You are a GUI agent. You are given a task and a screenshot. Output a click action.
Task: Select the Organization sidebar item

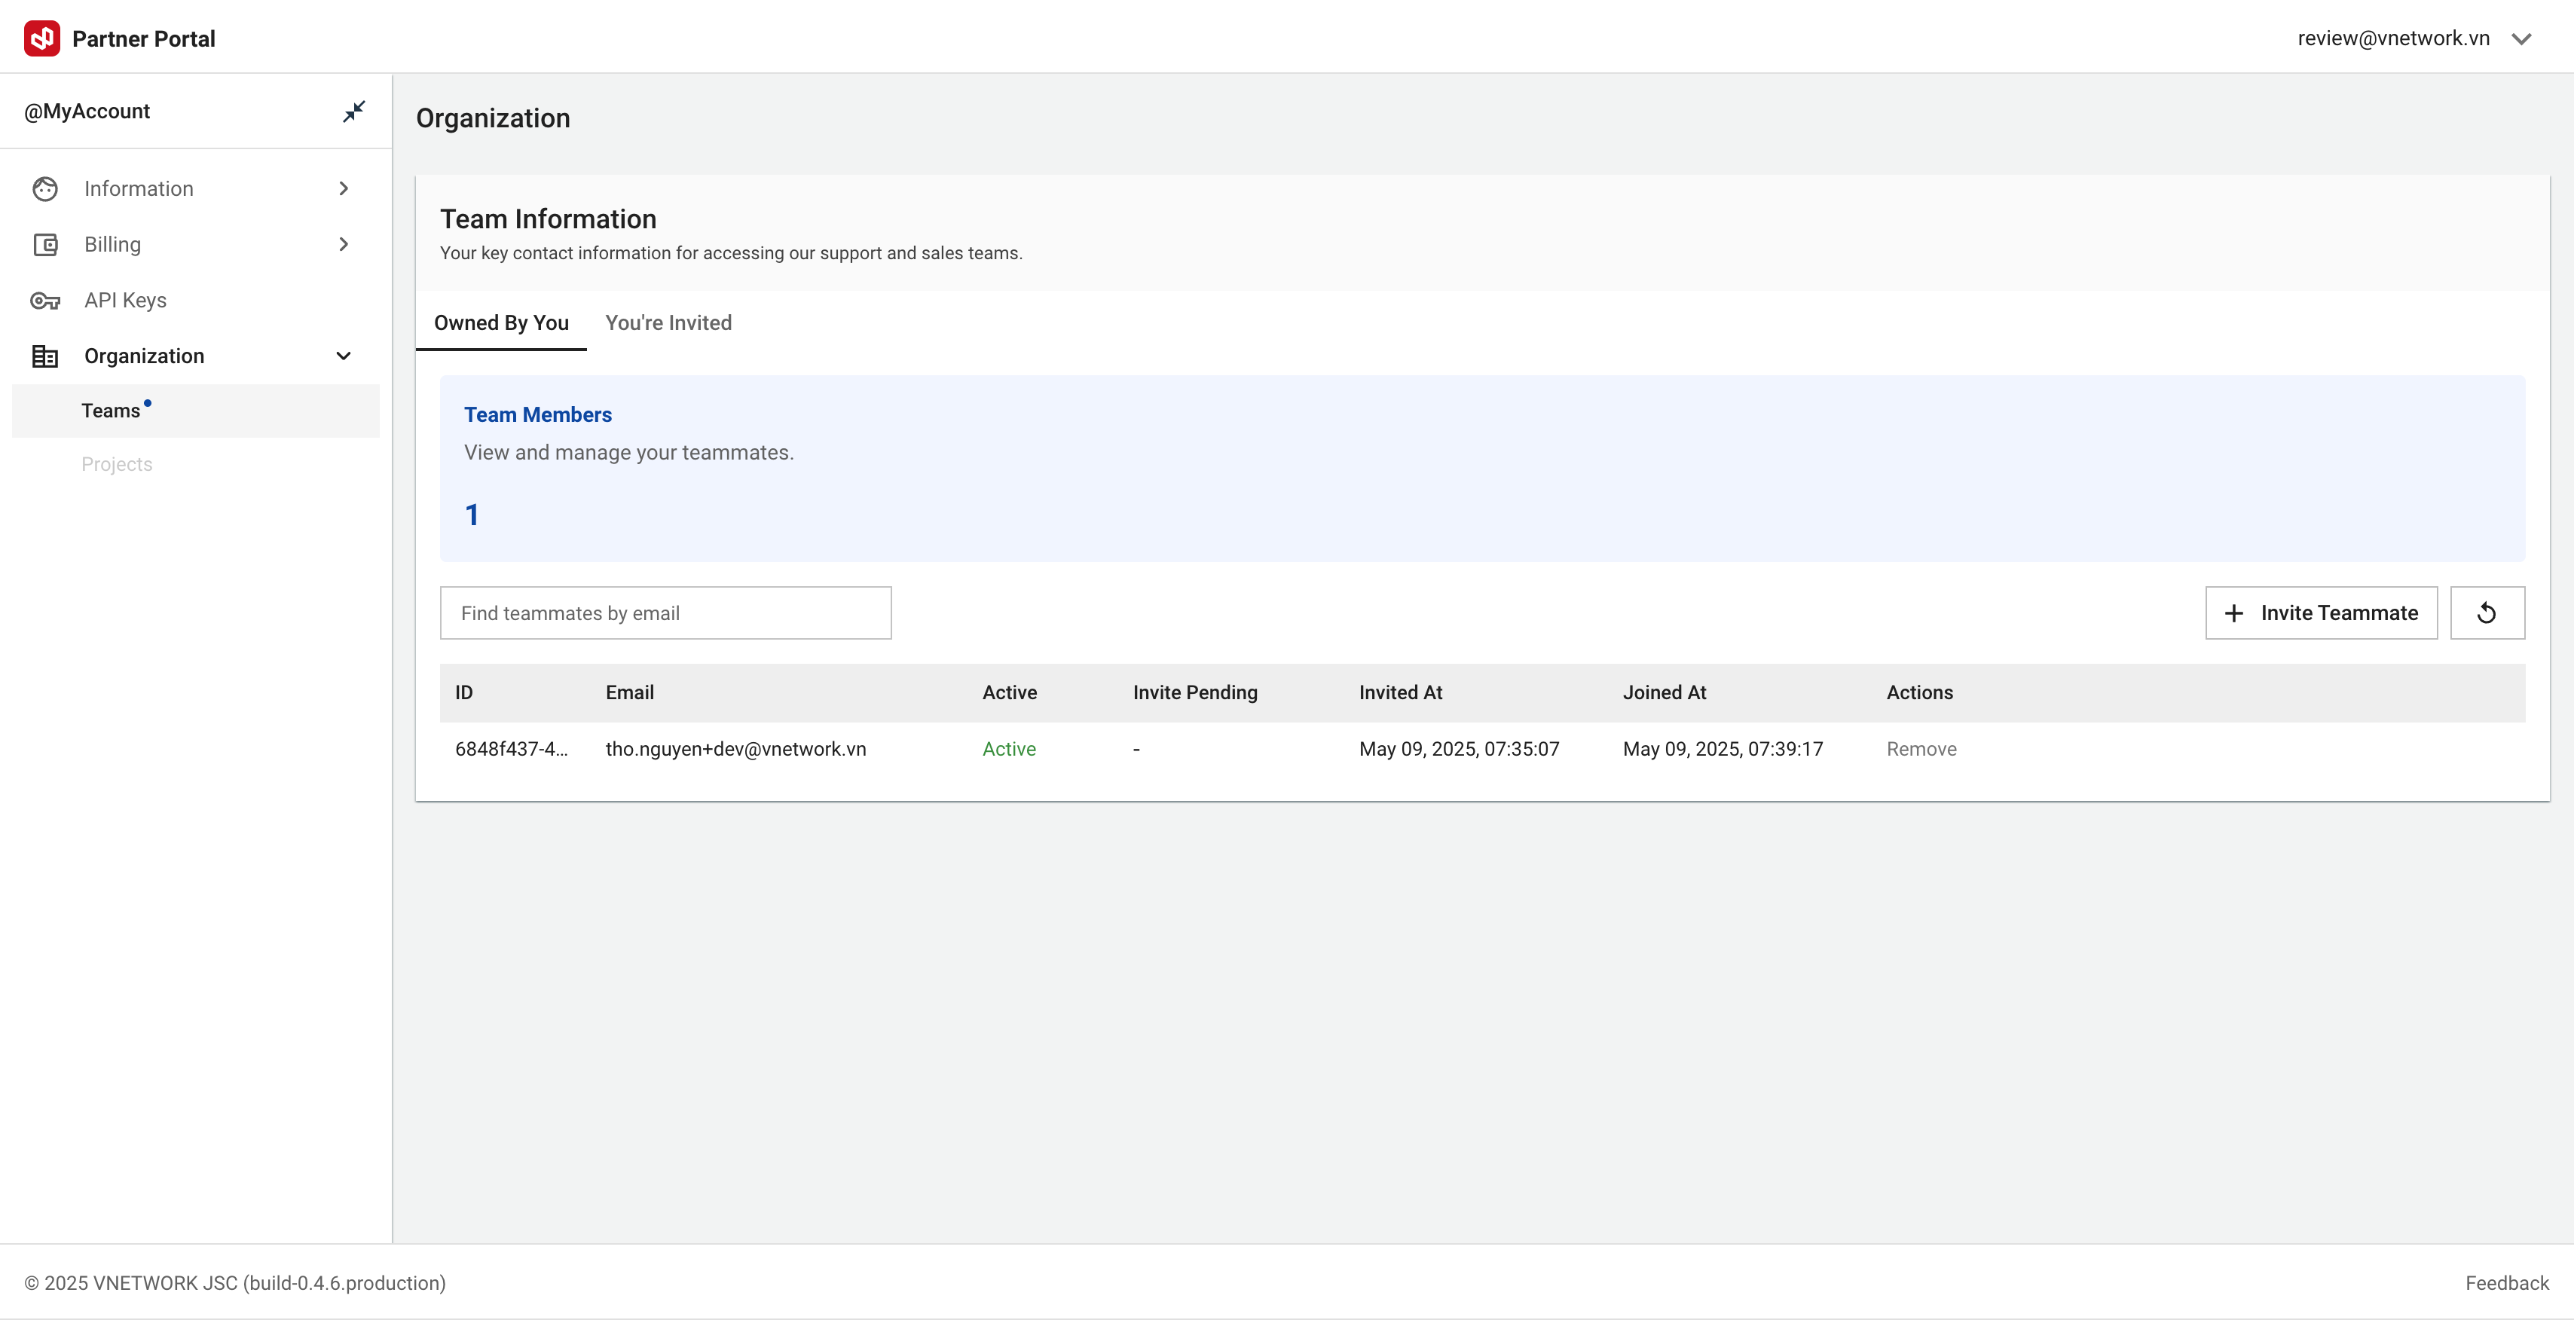coord(196,356)
